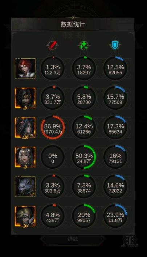This screenshot has width=147, height=257.
Task: Click the 0% damage circle
Action: pyautogui.click(x=53, y=157)
